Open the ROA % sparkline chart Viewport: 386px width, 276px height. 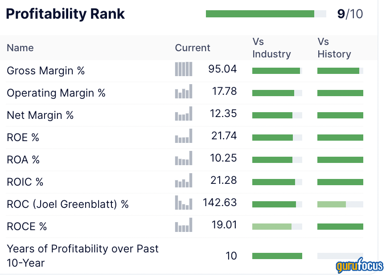184,158
